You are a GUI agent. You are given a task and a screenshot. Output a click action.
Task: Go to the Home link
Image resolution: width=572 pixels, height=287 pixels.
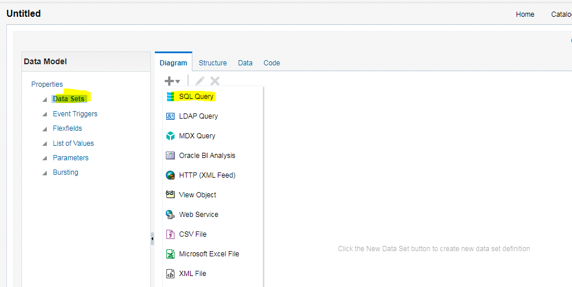click(x=525, y=14)
